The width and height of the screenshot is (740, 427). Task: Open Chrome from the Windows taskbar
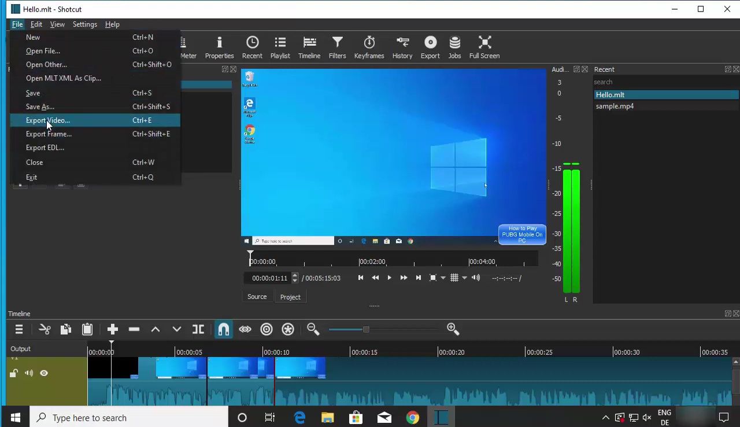[413, 418]
